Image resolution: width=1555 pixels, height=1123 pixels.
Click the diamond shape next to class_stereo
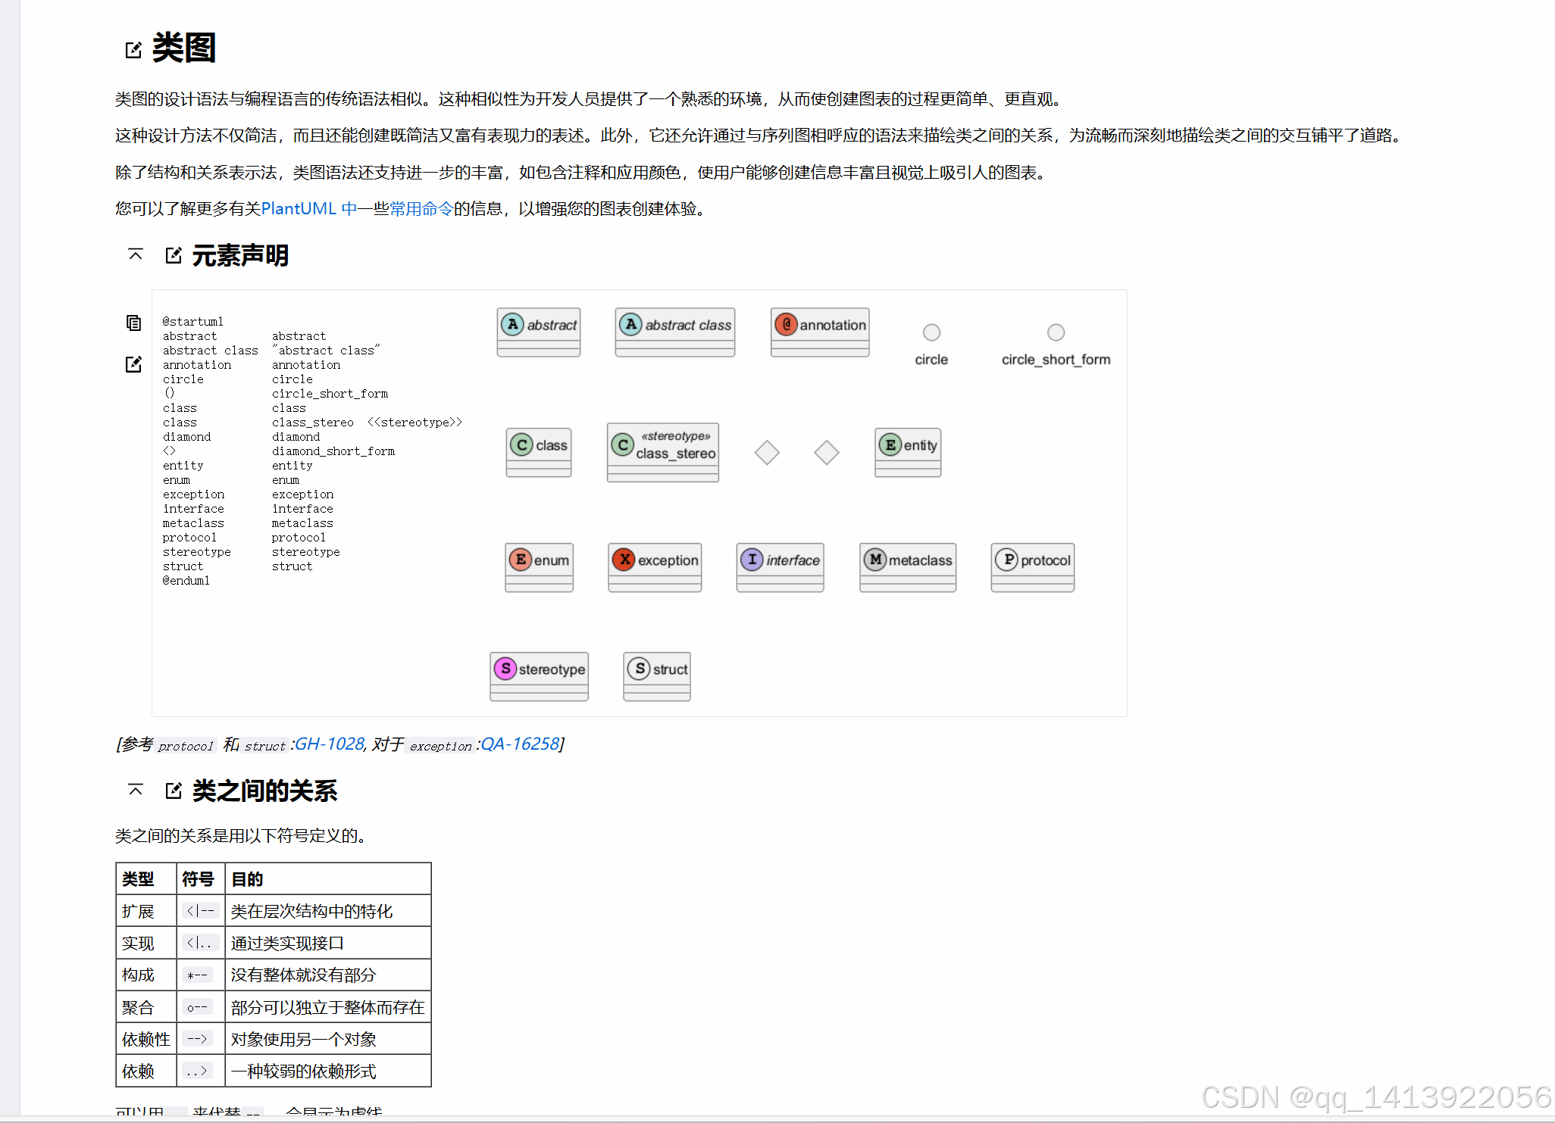click(x=767, y=453)
